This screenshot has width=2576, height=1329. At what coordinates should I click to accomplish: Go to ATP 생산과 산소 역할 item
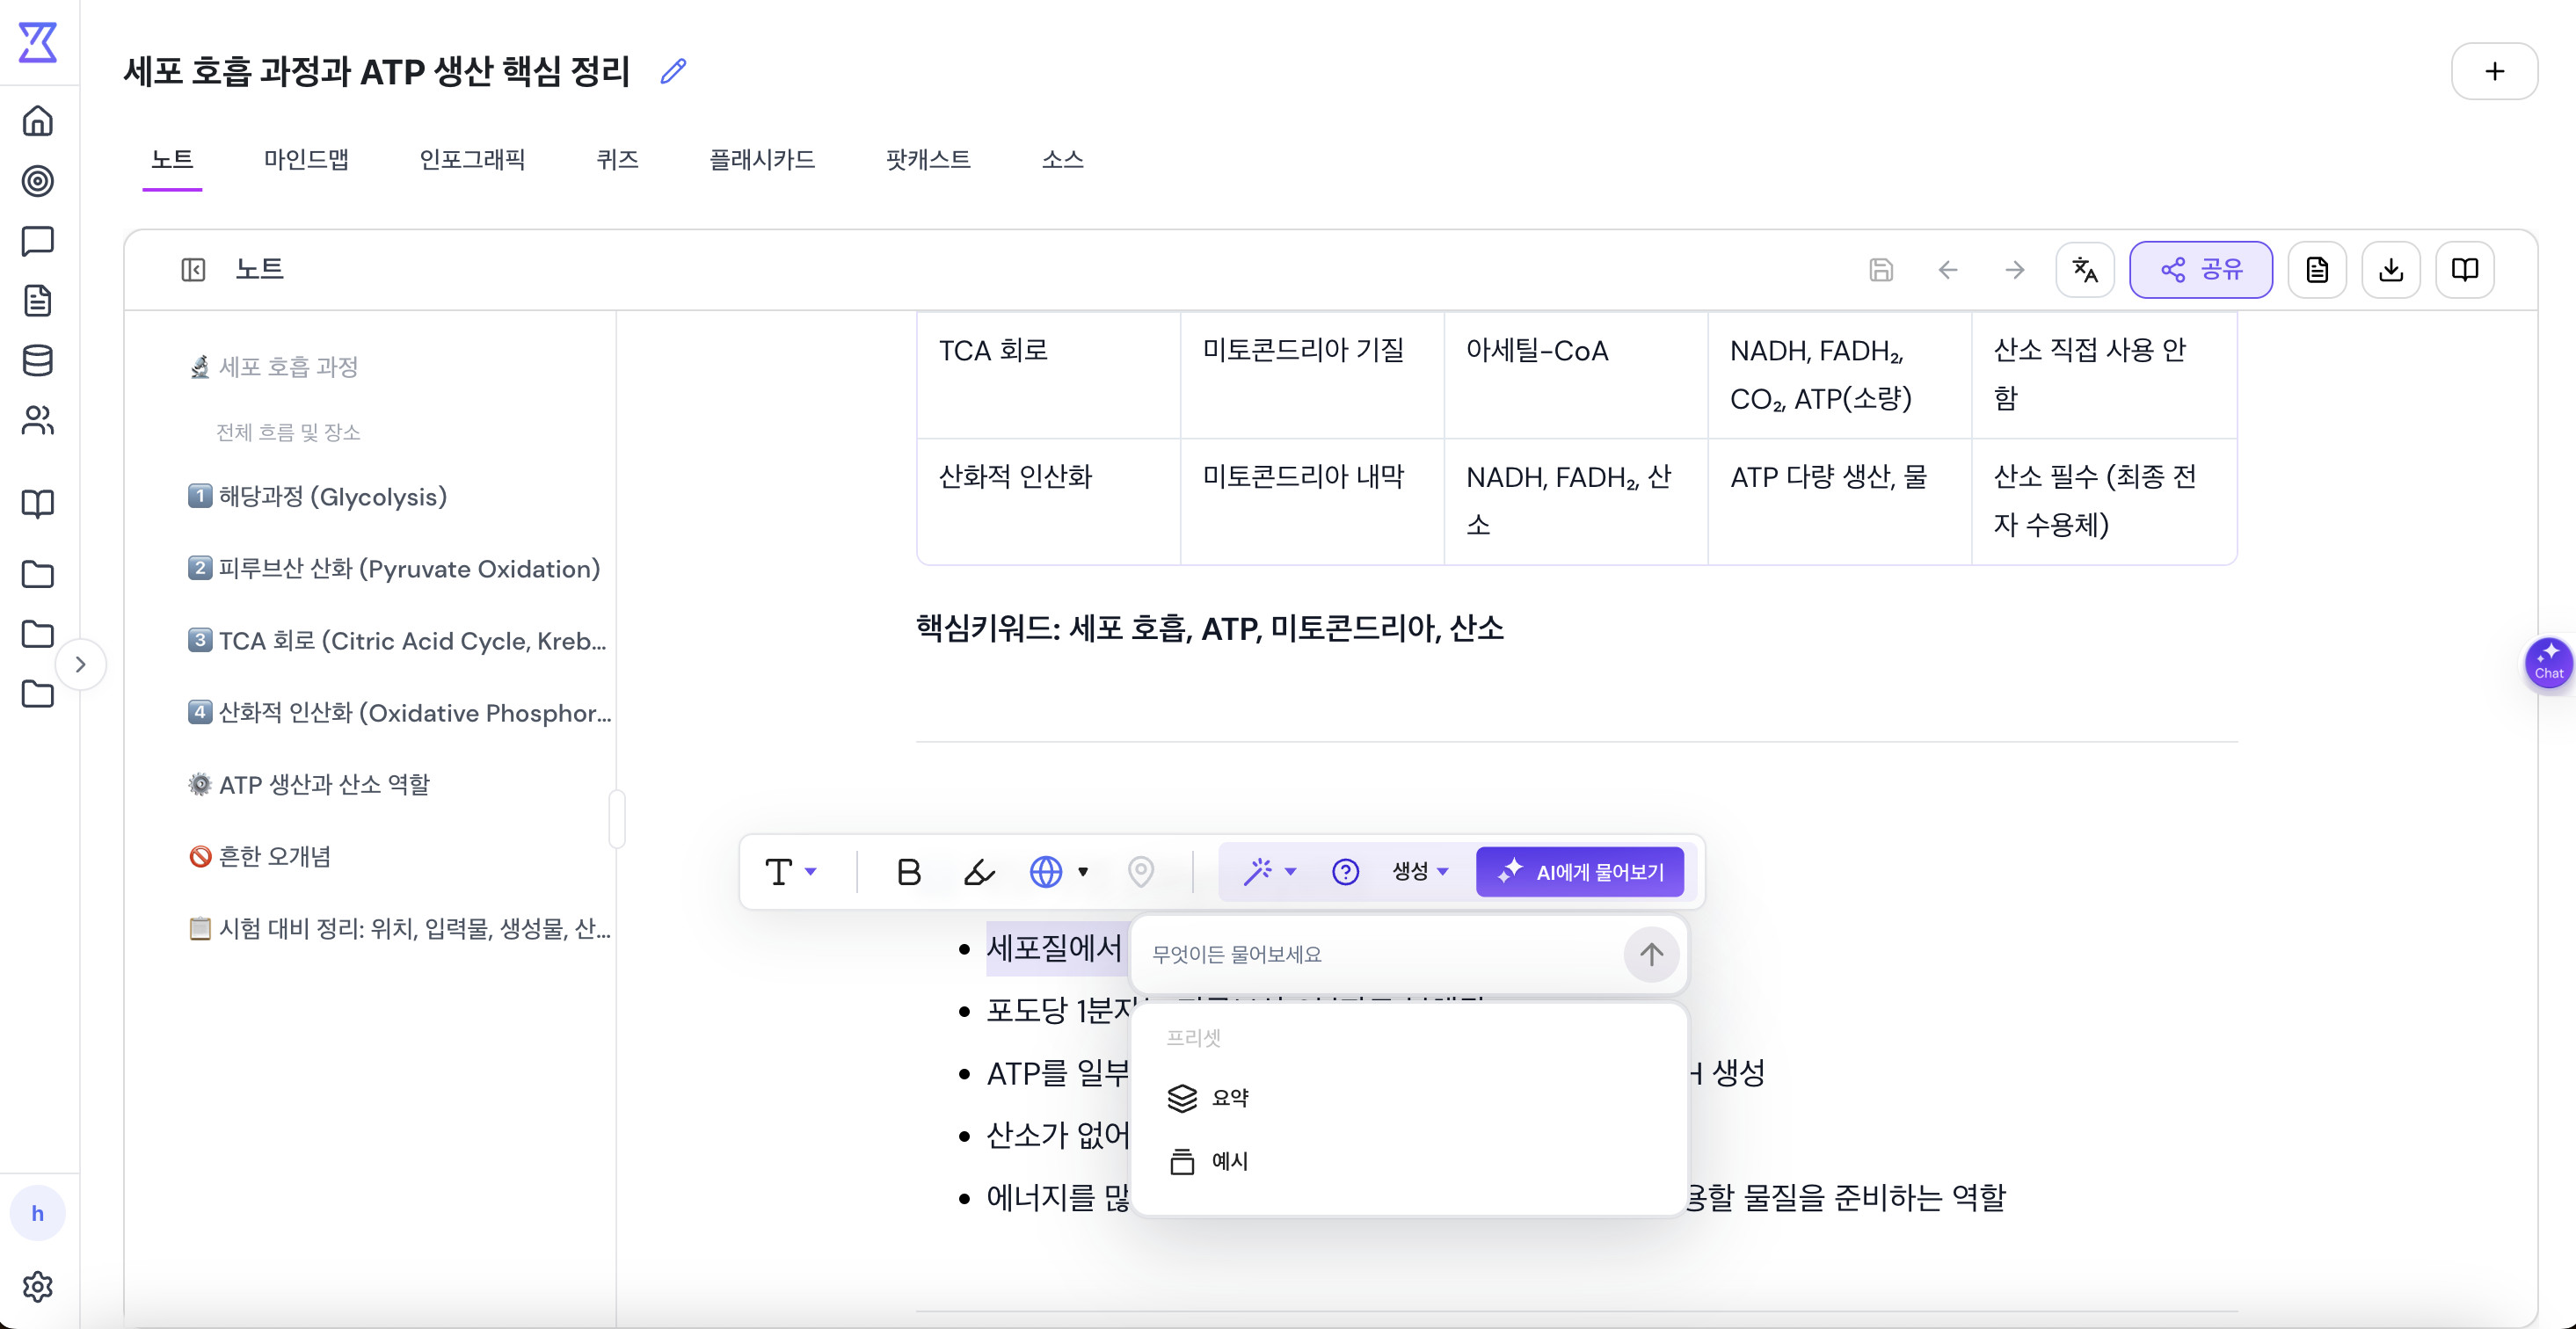309,784
